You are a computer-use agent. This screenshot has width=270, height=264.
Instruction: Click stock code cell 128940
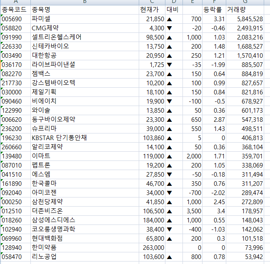(x=15, y=247)
